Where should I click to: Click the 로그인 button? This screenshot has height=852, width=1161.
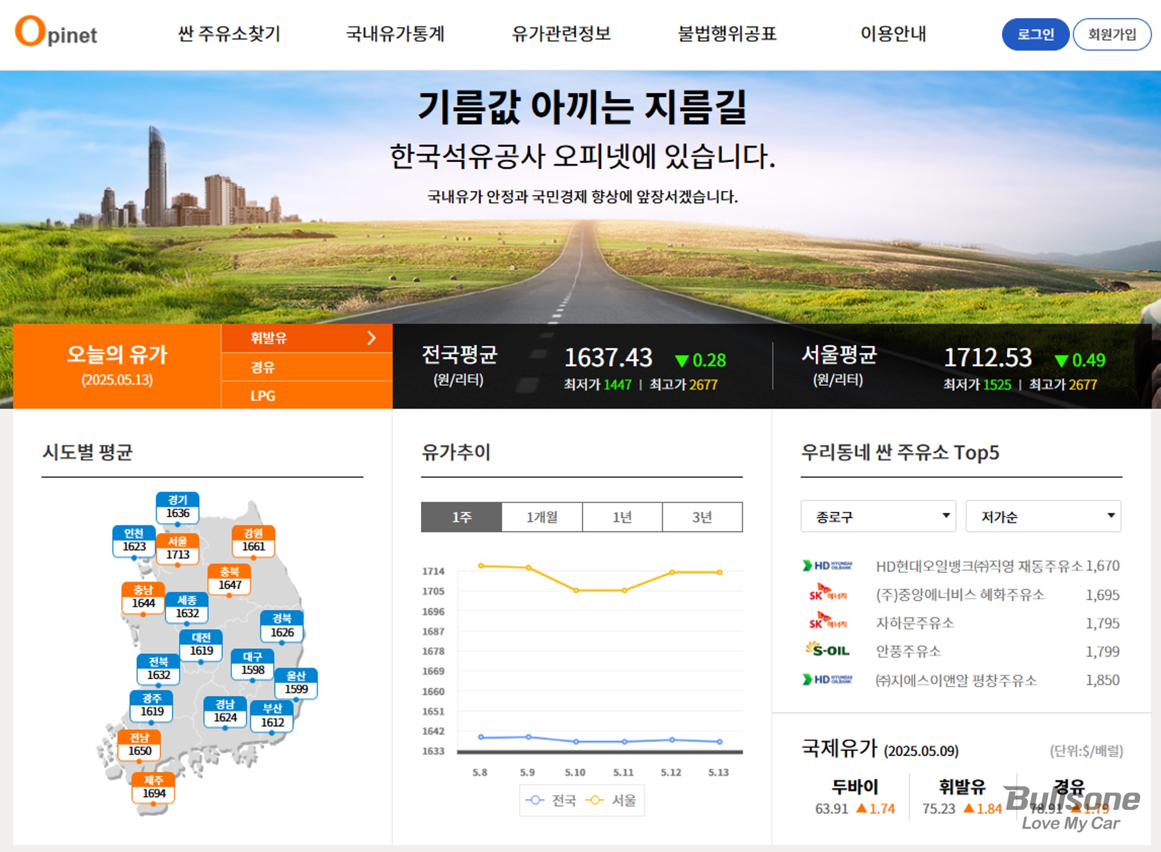point(1035,34)
